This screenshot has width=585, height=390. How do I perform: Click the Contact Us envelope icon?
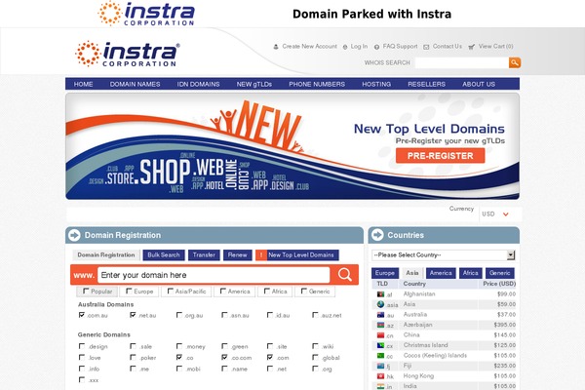pos(426,47)
